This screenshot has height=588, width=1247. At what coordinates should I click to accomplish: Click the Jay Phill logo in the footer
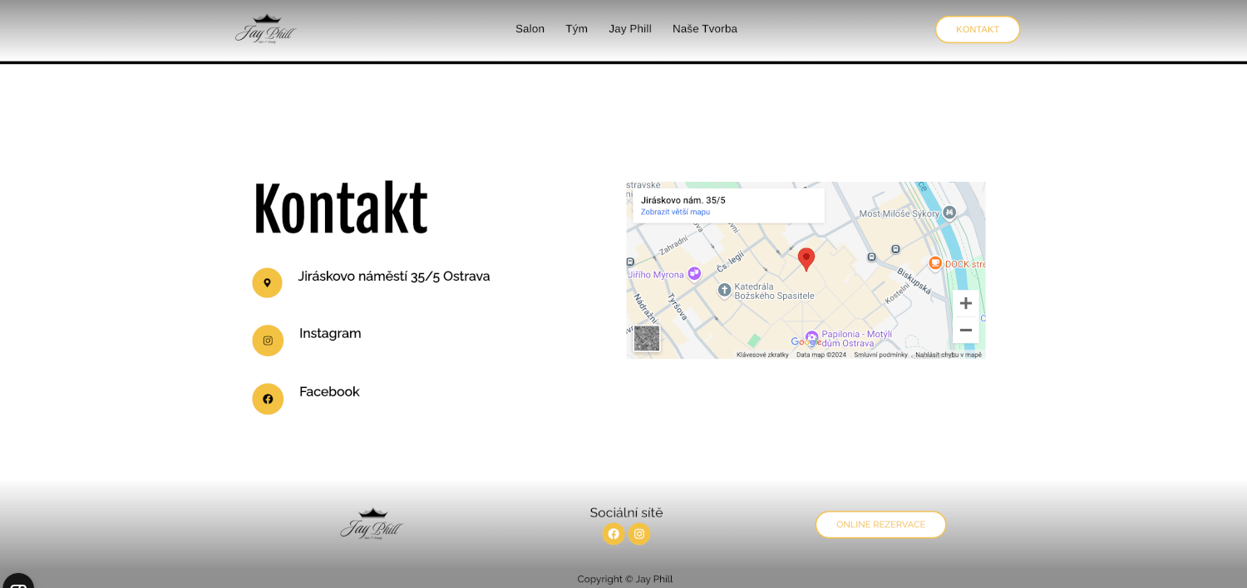[x=372, y=523]
